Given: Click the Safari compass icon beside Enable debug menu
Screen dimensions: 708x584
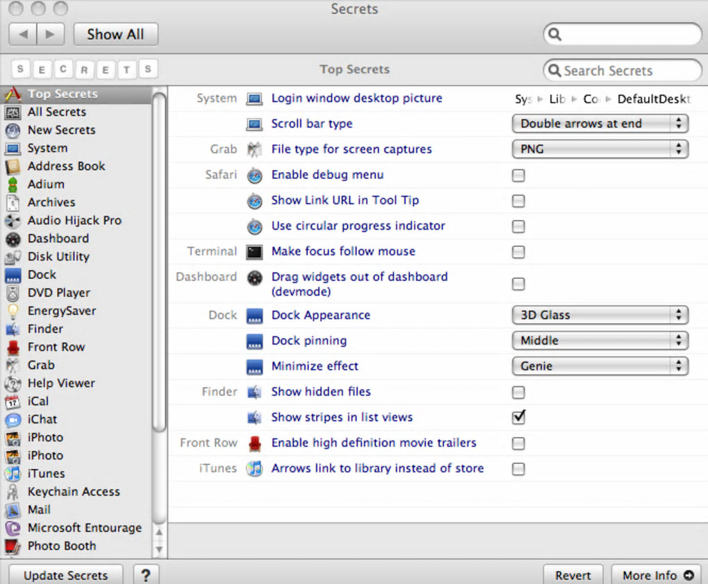Looking at the screenshot, I should point(255,175).
